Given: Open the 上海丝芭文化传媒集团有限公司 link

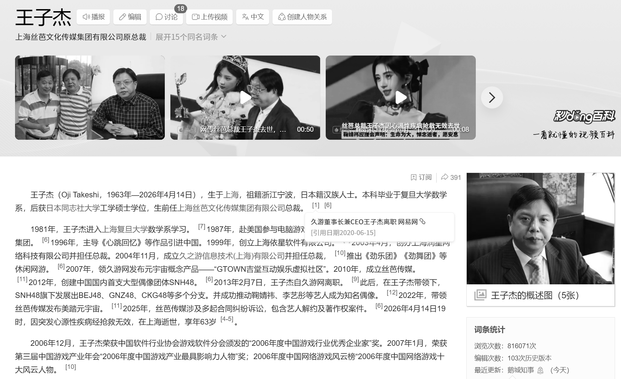Looking at the screenshot, I should click(x=231, y=208).
